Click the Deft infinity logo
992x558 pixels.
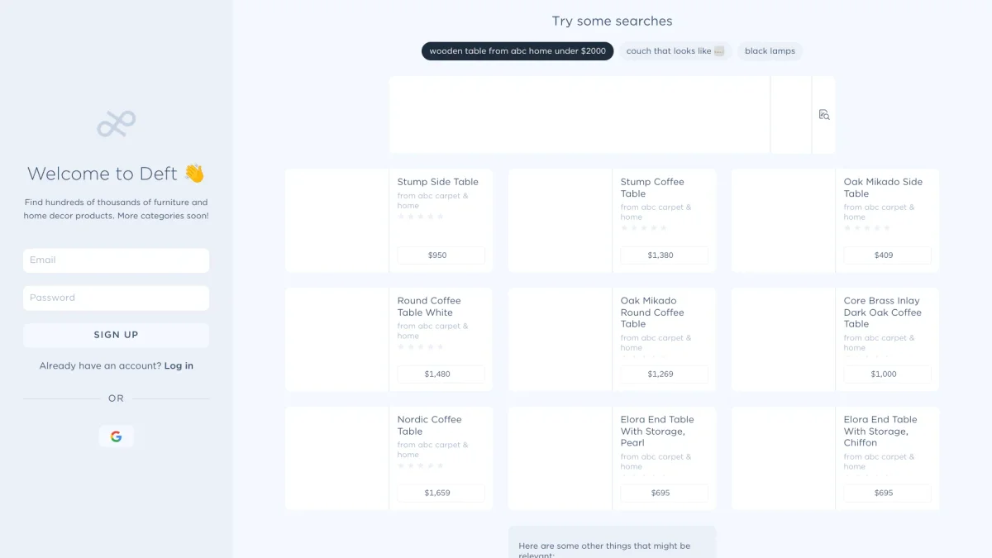pyautogui.click(x=116, y=124)
